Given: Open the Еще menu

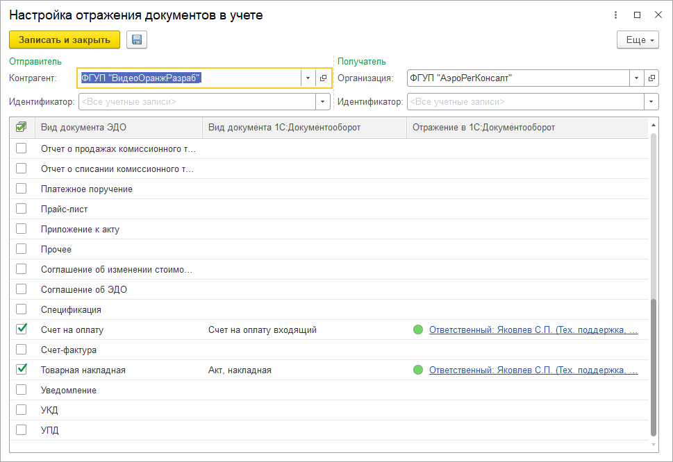Looking at the screenshot, I should [x=637, y=40].
